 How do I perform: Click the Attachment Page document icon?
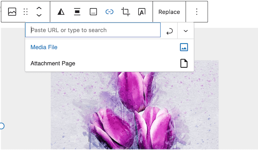click(x=184, y=64)
